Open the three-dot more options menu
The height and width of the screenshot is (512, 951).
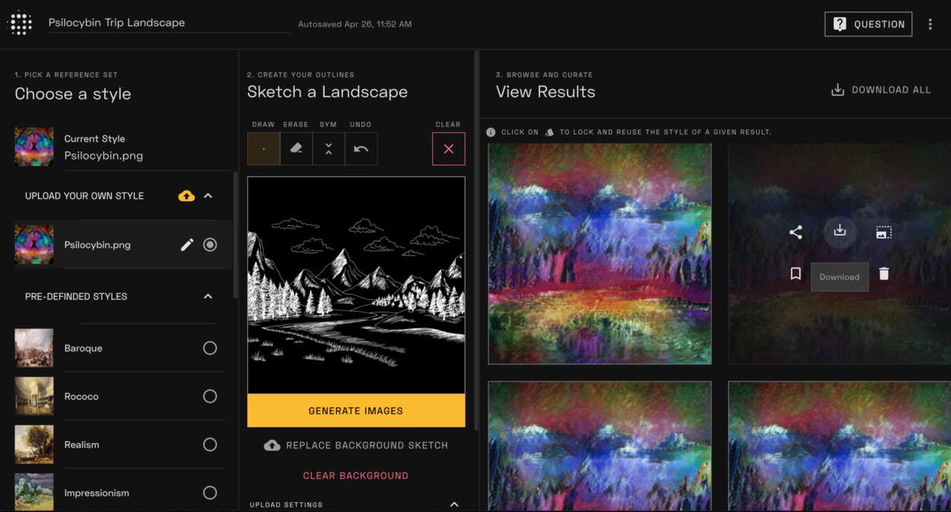(930, 24)
